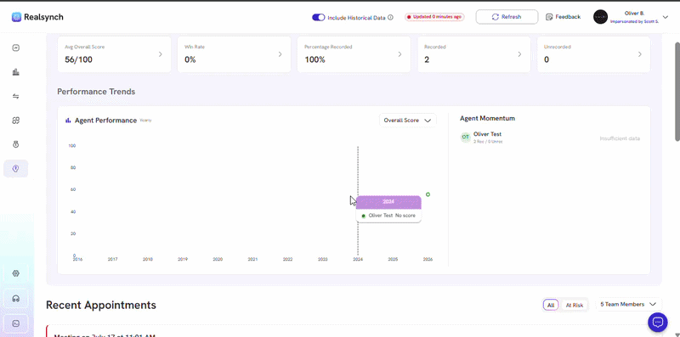Viewport: 680px width, 337px height.
Task: Click the Realsynch logo icon
Action: (x=16, y=17)
